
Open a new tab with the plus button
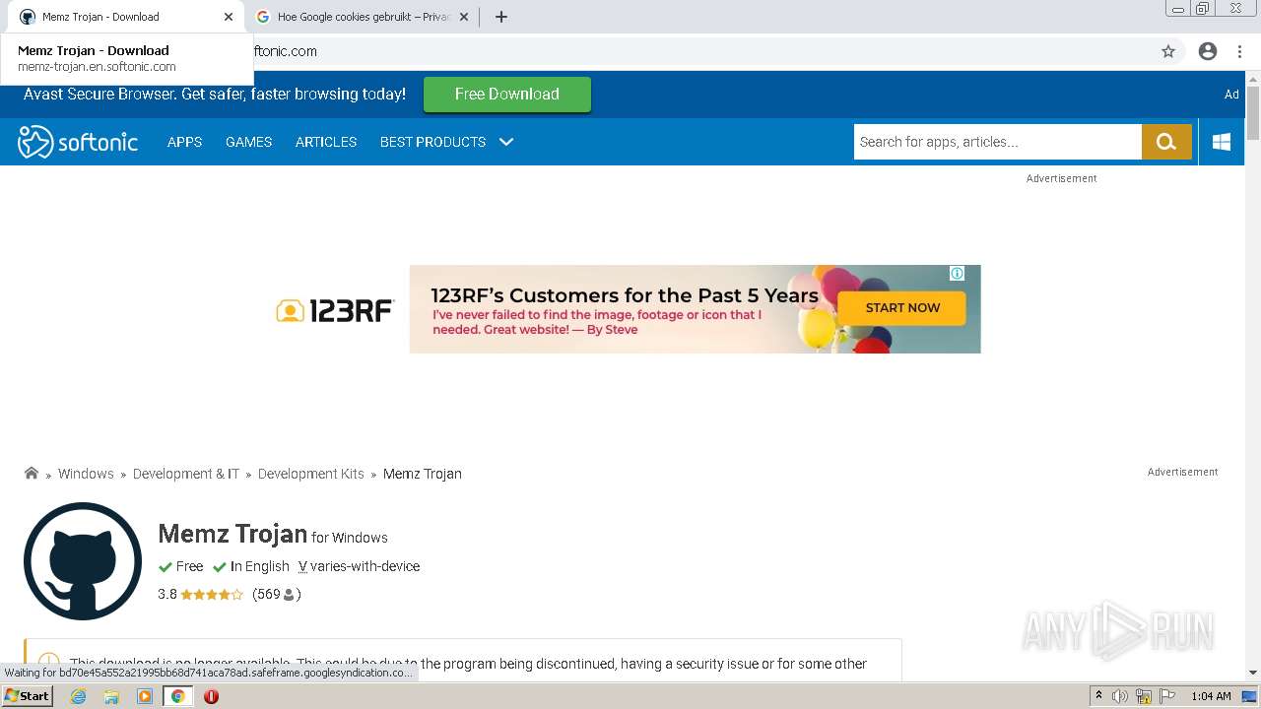pyautogui.click(x=500, y=17)
